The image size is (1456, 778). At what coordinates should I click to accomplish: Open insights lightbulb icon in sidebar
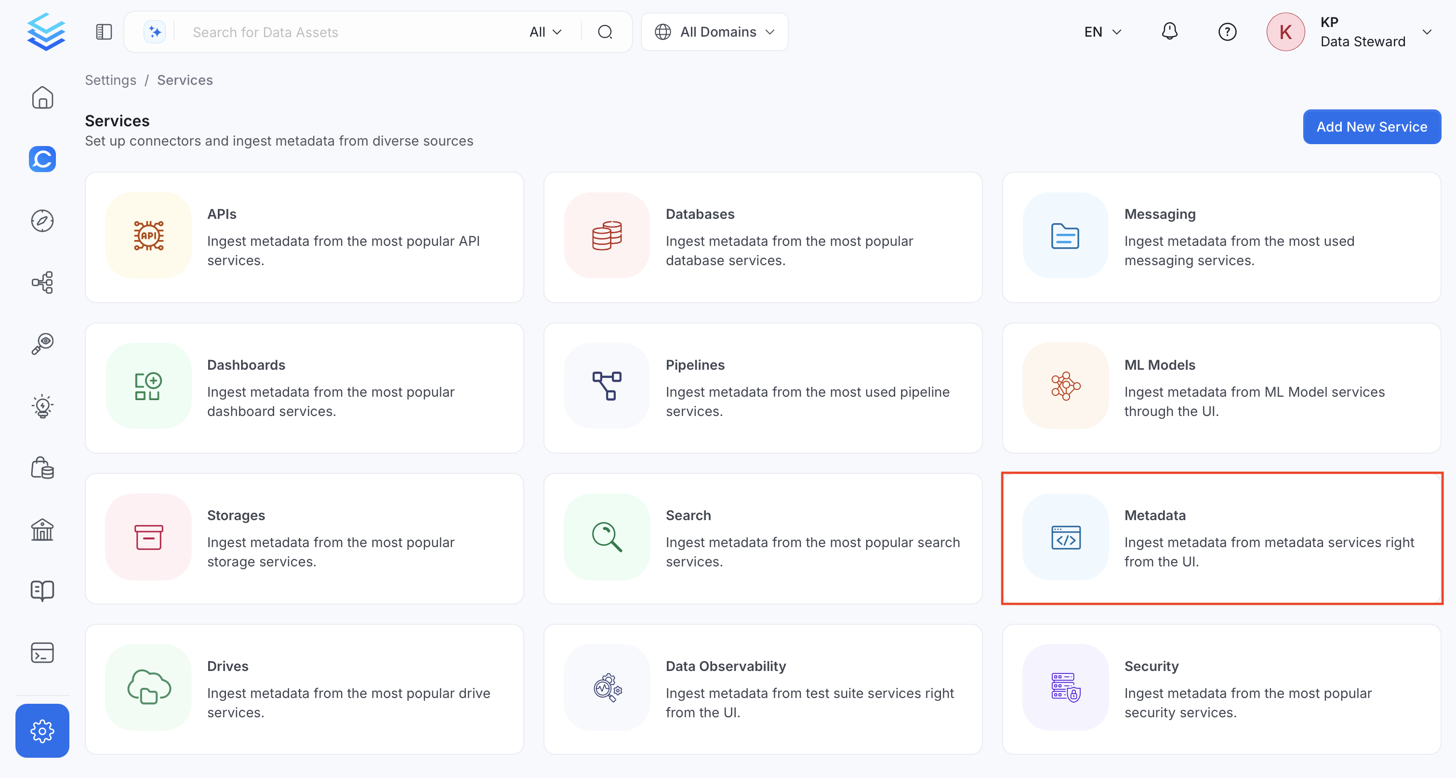point(42,406)
